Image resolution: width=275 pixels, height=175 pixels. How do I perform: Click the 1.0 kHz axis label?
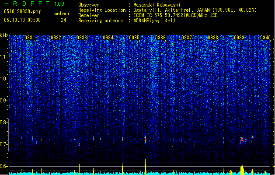pos(3,79)
